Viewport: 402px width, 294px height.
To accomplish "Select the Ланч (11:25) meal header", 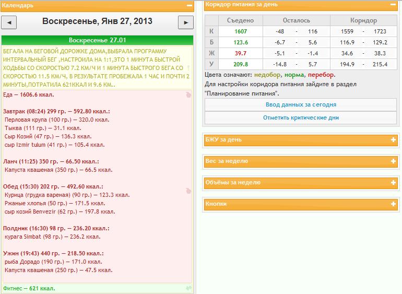I will tap(51, 162).
